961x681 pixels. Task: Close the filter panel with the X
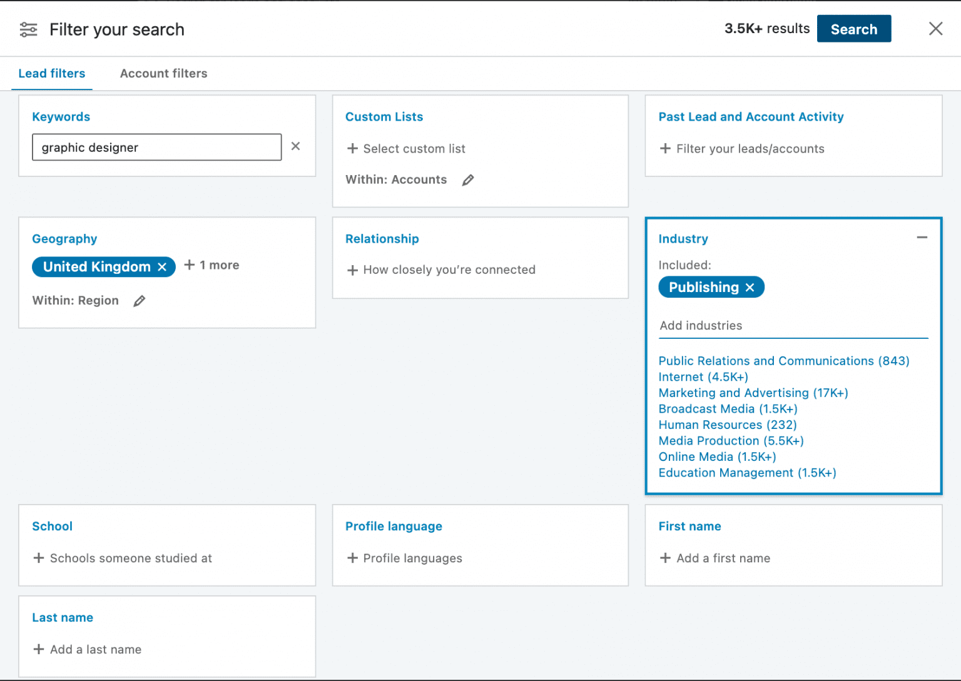click(x=935, y=29)
